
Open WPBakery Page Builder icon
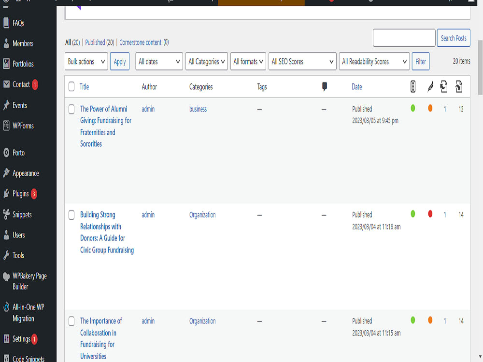(x=6, y=277)
